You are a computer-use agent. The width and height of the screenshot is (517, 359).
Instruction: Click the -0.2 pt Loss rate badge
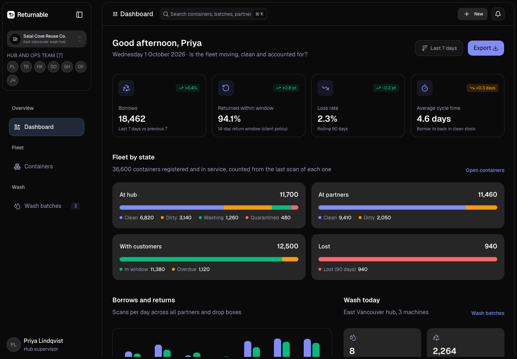tap(386, 88)
